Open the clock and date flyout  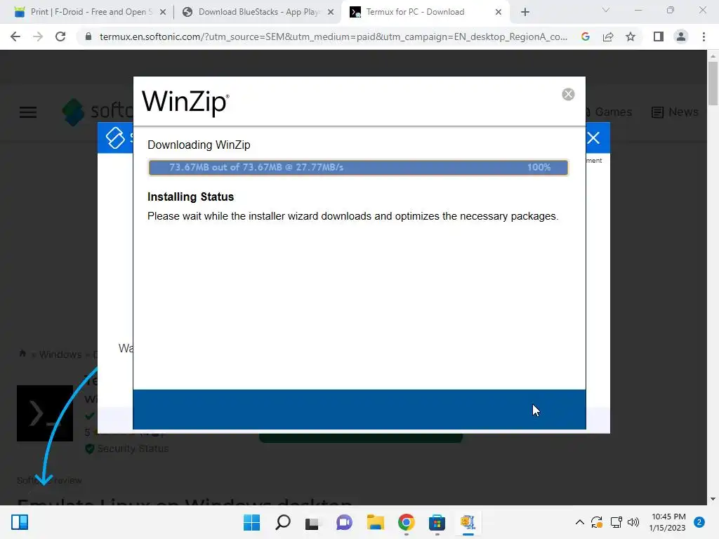pos(668,522)
